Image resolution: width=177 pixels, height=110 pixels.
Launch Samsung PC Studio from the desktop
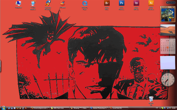(x=48, y=5)
